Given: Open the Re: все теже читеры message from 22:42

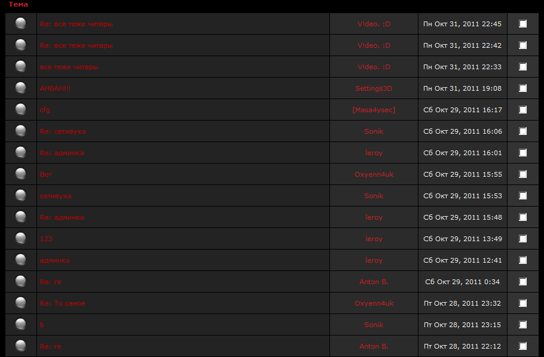Looking at the screenshot, I should (76, 45).
